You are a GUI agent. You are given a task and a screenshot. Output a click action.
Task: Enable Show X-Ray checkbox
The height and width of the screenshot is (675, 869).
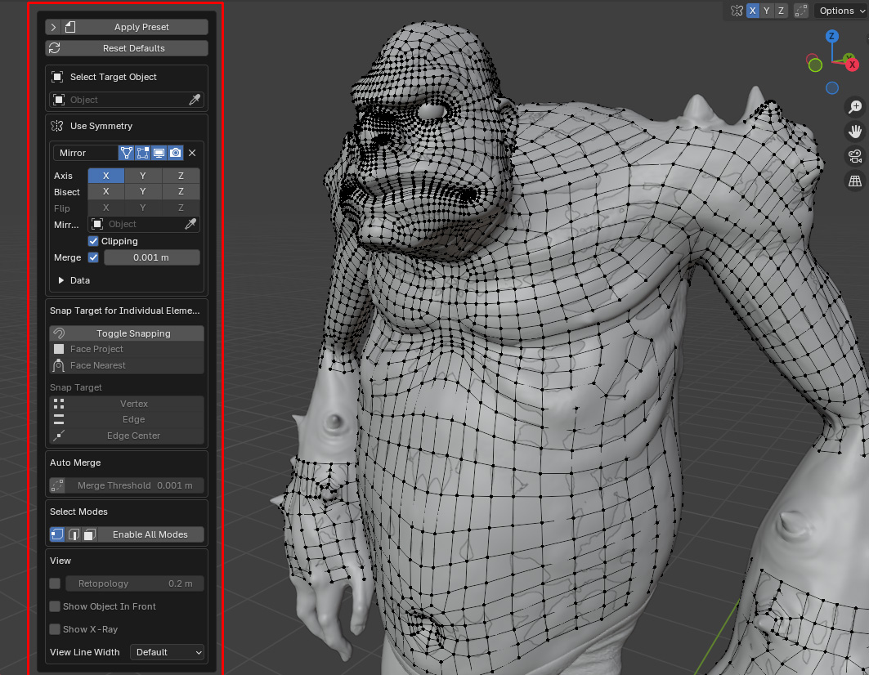pyautogui.click(x=55, y=629)
